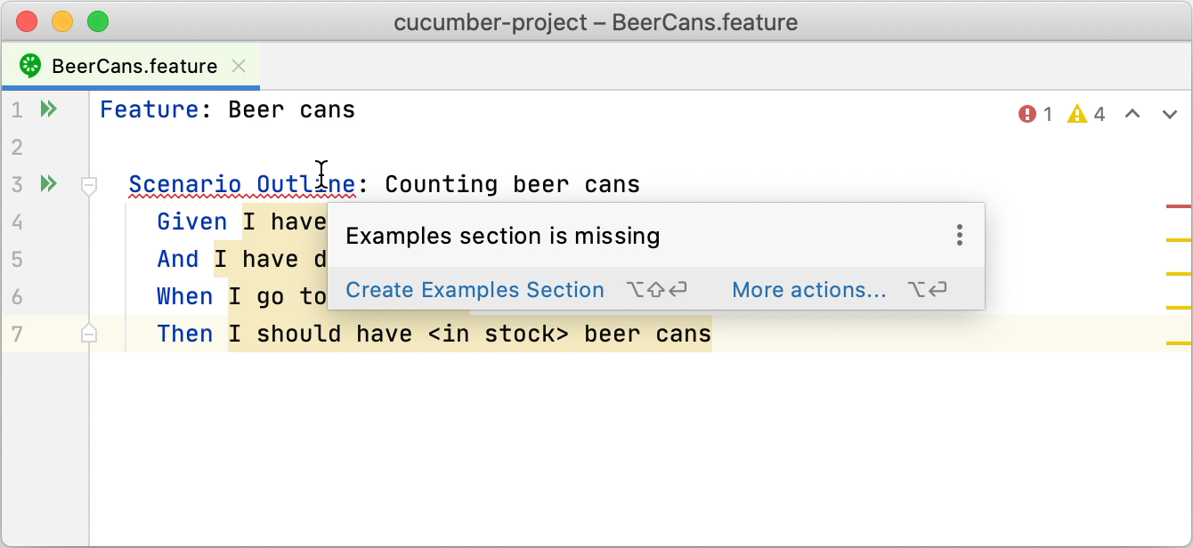1193x548 pixels.
Task: Click the red error count indicator
Action: (1035, 114)
